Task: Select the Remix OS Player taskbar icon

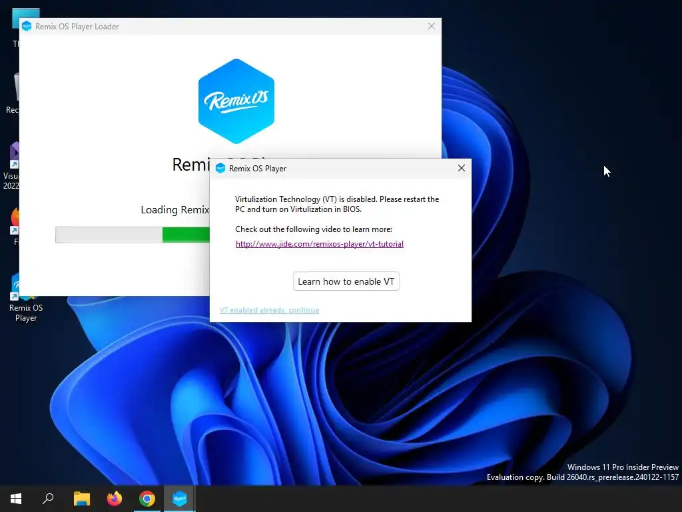Action: click(180, 499)
